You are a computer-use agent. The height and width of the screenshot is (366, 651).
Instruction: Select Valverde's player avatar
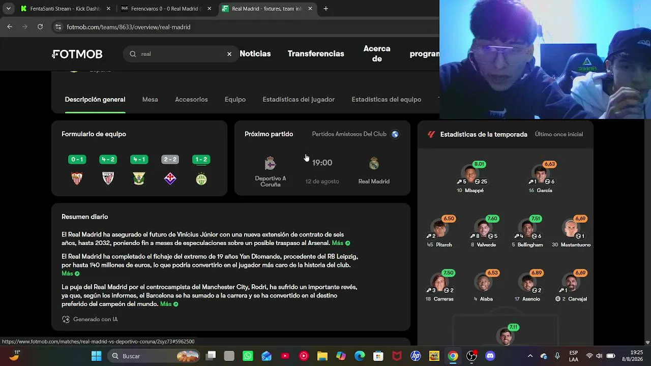484,229
